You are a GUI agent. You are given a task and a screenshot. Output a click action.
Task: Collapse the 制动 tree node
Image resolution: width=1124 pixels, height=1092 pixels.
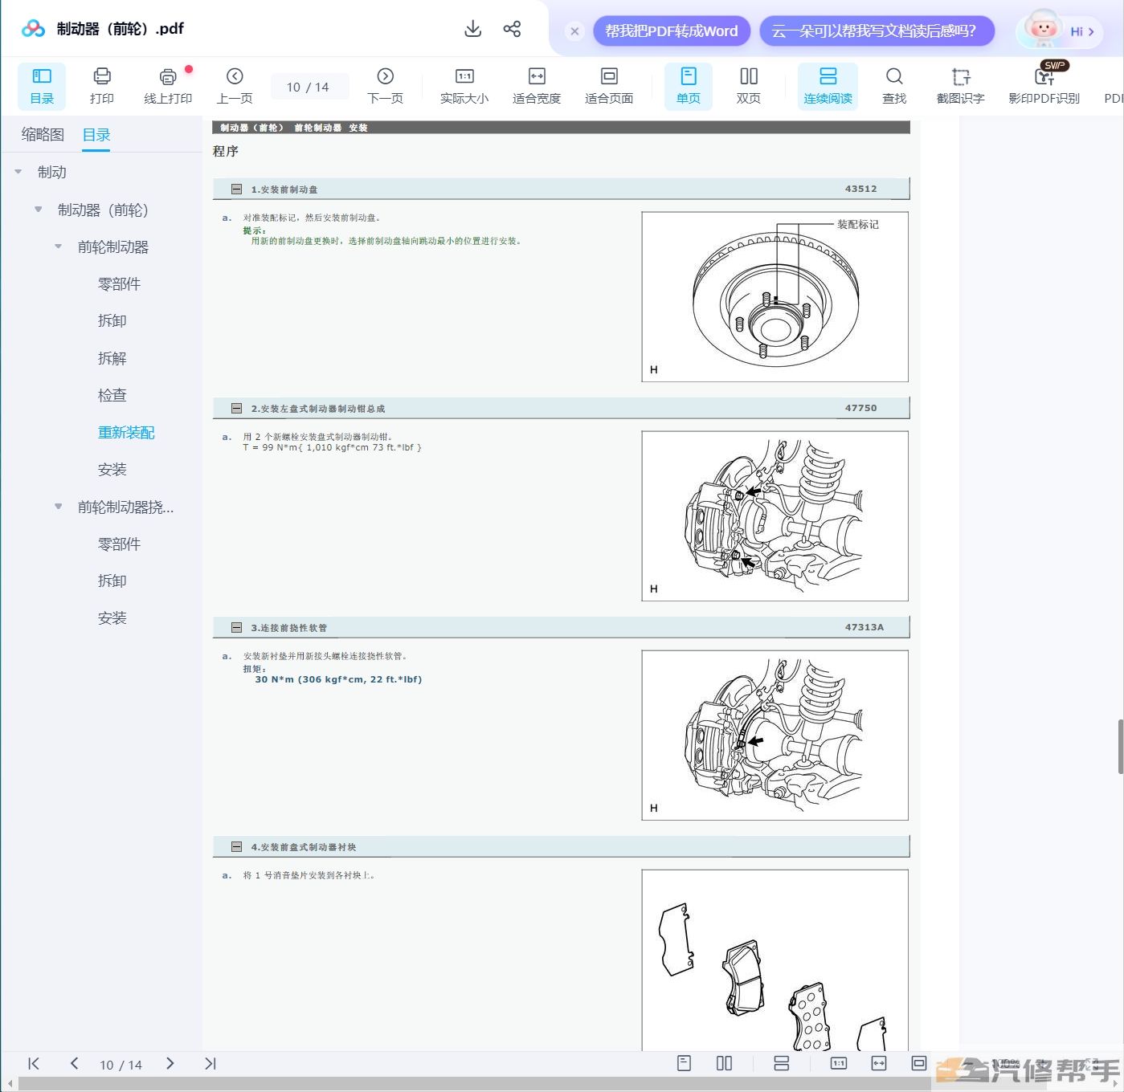[x=18, y=172]
